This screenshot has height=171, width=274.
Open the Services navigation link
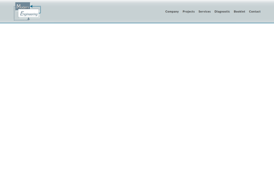205,11
